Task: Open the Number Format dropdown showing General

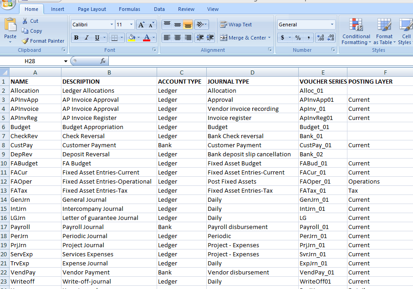Action: (305, 24)
